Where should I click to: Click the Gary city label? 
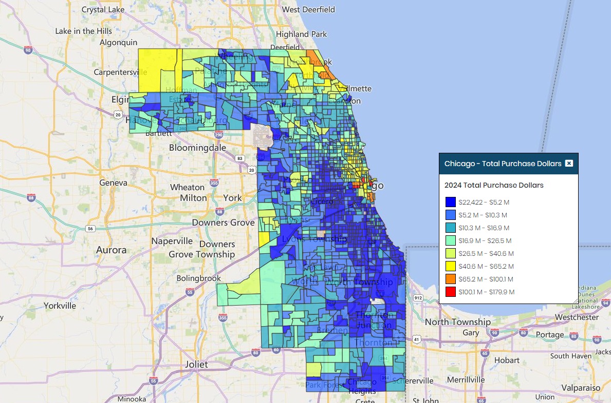tap(471, 333)
